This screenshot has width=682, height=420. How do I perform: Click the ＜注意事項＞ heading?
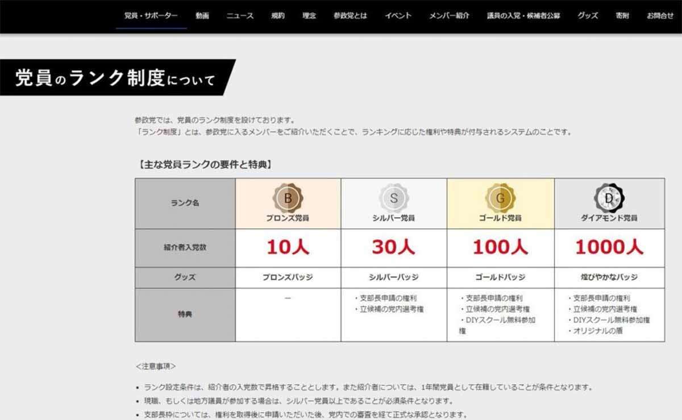156,366
